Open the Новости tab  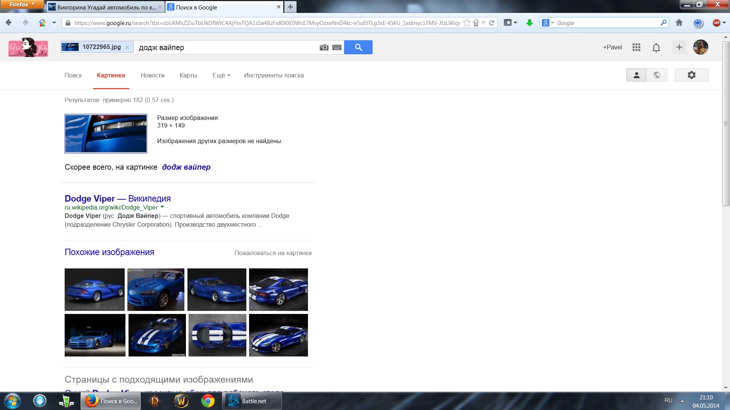pyautogui.click(x=152, y=75)
